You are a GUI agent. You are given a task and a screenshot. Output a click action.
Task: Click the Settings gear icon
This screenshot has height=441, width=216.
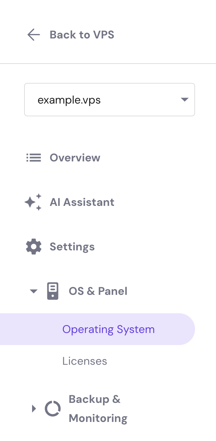pos(33,246)
